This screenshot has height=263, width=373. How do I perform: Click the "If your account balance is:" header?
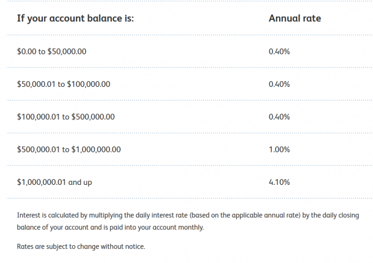click(x=75, y=19)
